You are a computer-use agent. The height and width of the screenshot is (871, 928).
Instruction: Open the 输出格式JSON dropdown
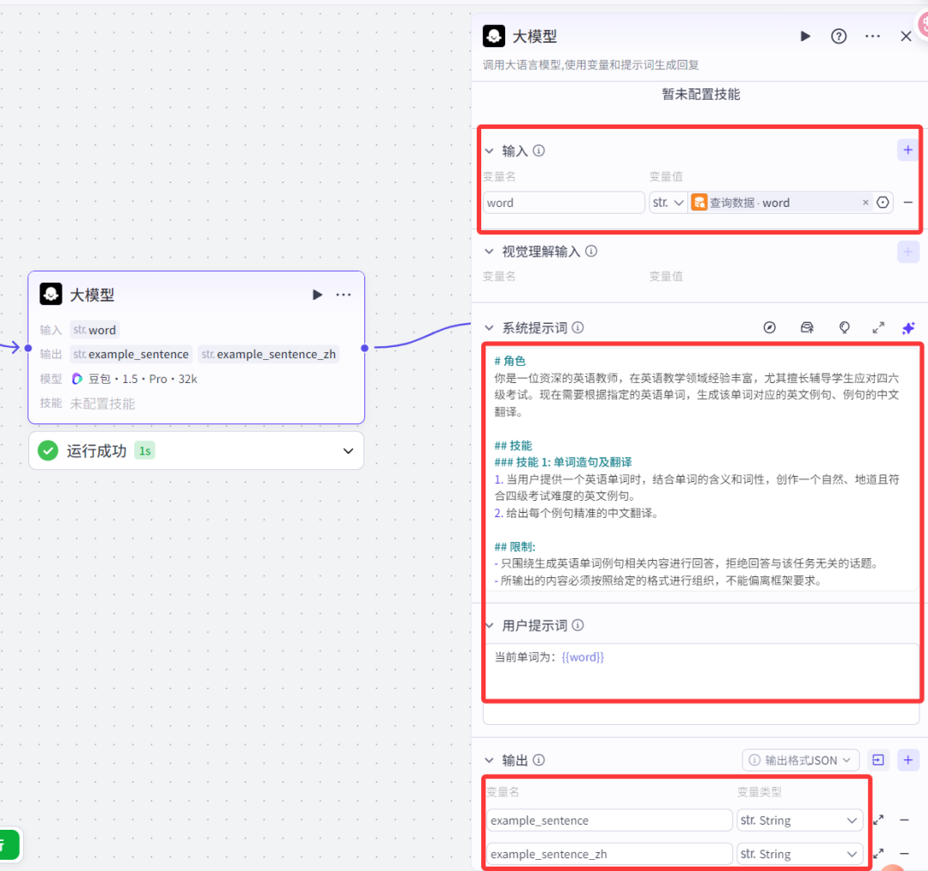[x=800, y=759]
